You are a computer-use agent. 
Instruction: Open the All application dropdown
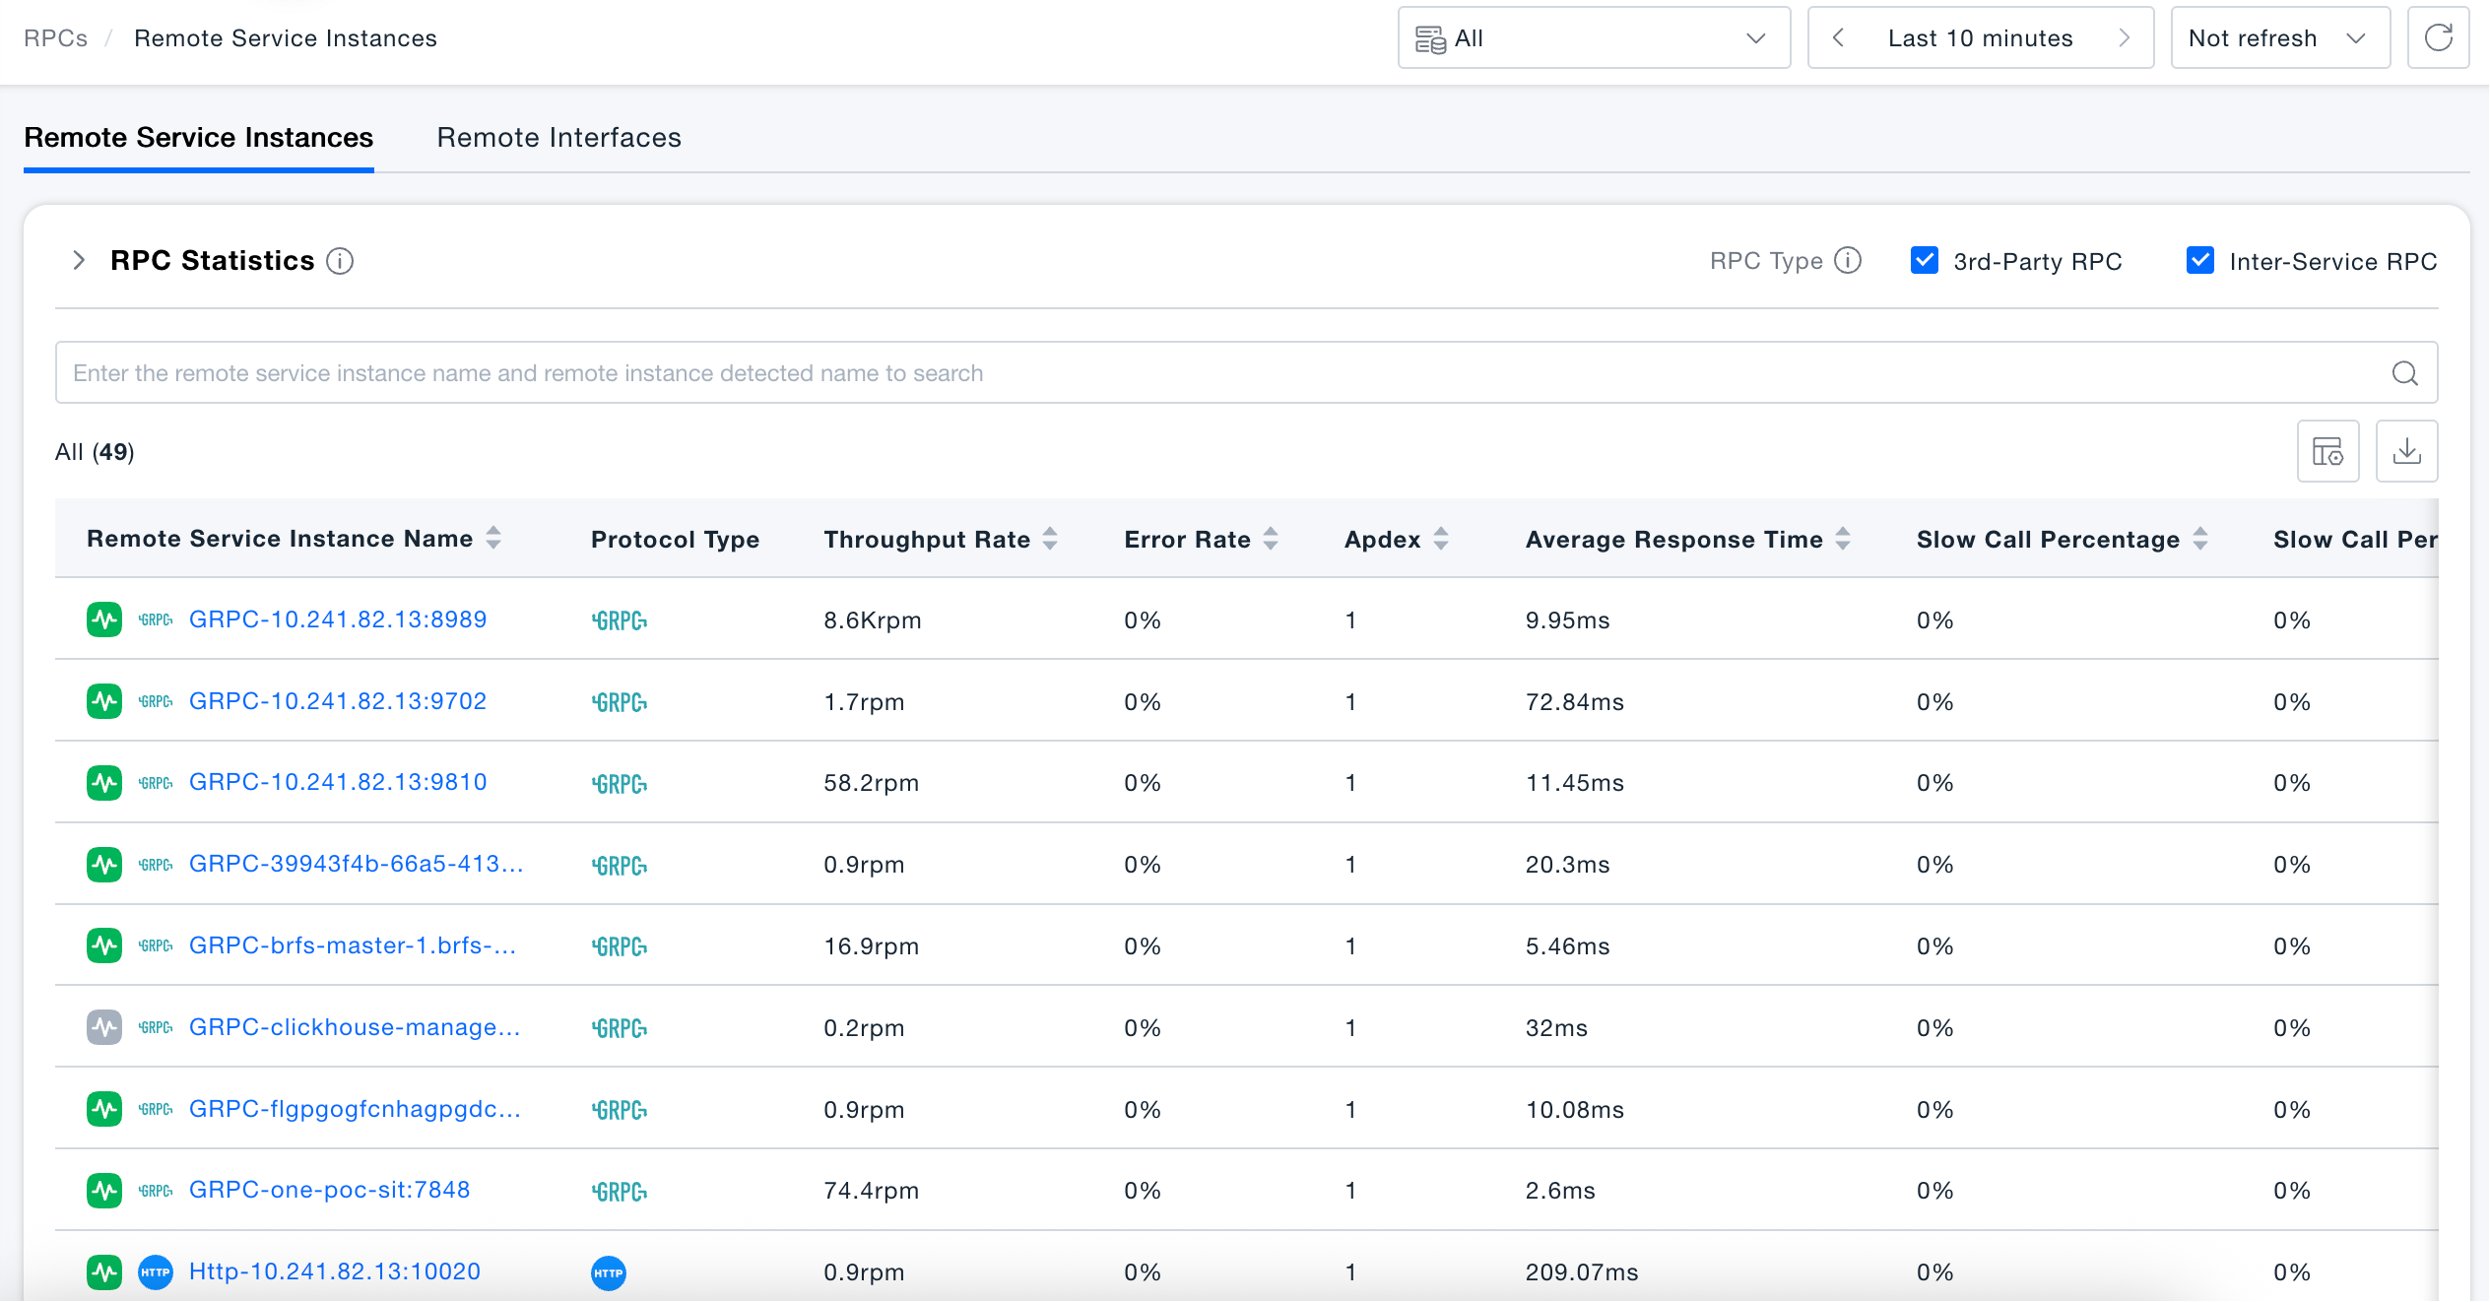click(x=1594, y=38)
